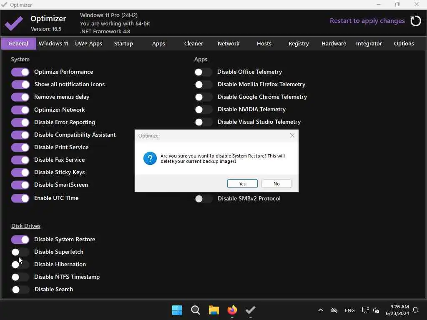Show hidden tray icons chevron
This screenshot has width=427, height=320.
(x=321, y=310)
